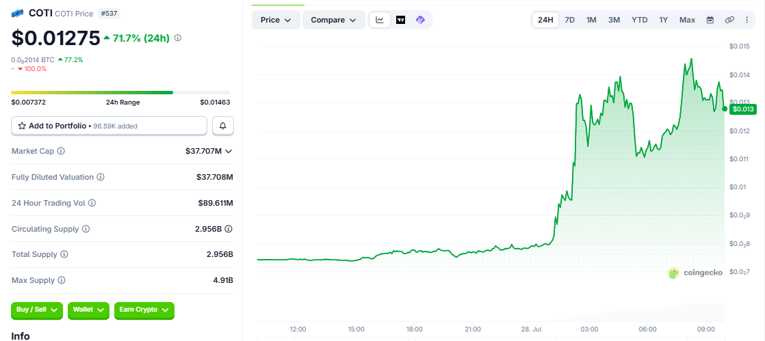Select the Max time range tab
This screenshot has height=341, width=765.
[687, 20]
